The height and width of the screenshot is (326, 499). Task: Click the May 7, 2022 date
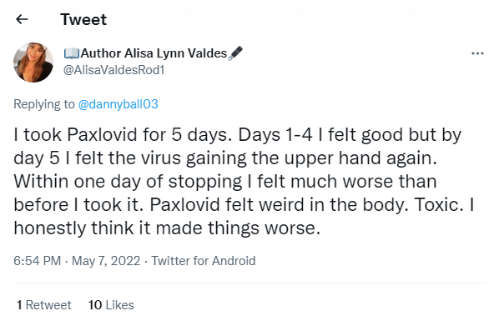point(106,261)
